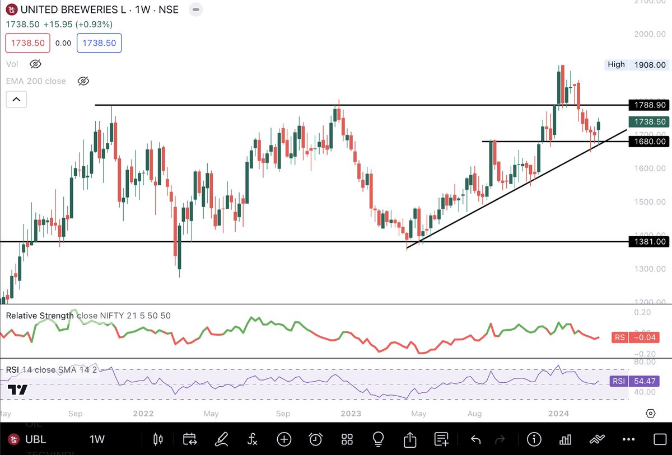Hide the Vol indicator with its eye toggle
Screen dimensions: 672x455
35,64
